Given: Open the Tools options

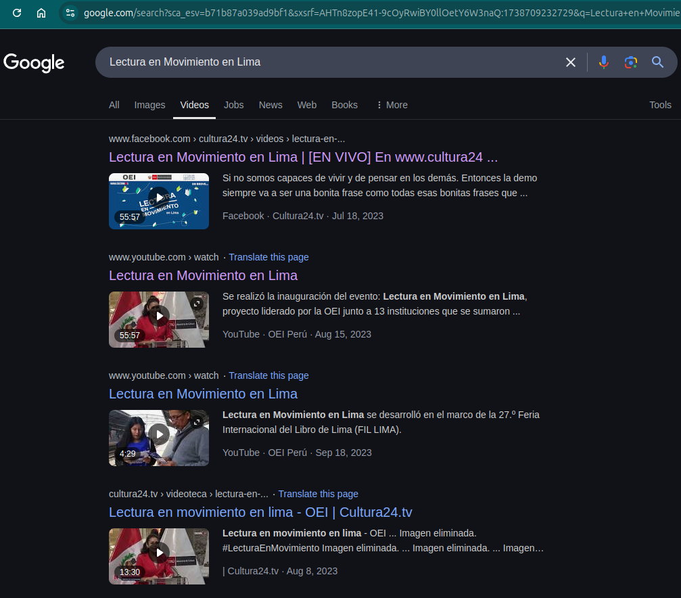Looking at the screenshot, I should point(660,105).
